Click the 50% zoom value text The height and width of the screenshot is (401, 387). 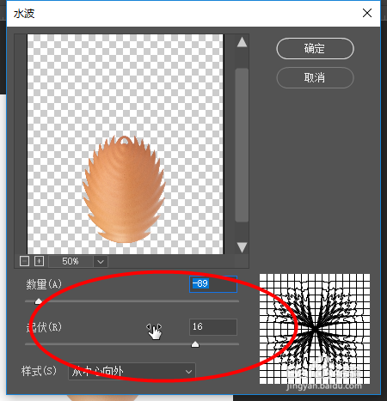(71, 261)
